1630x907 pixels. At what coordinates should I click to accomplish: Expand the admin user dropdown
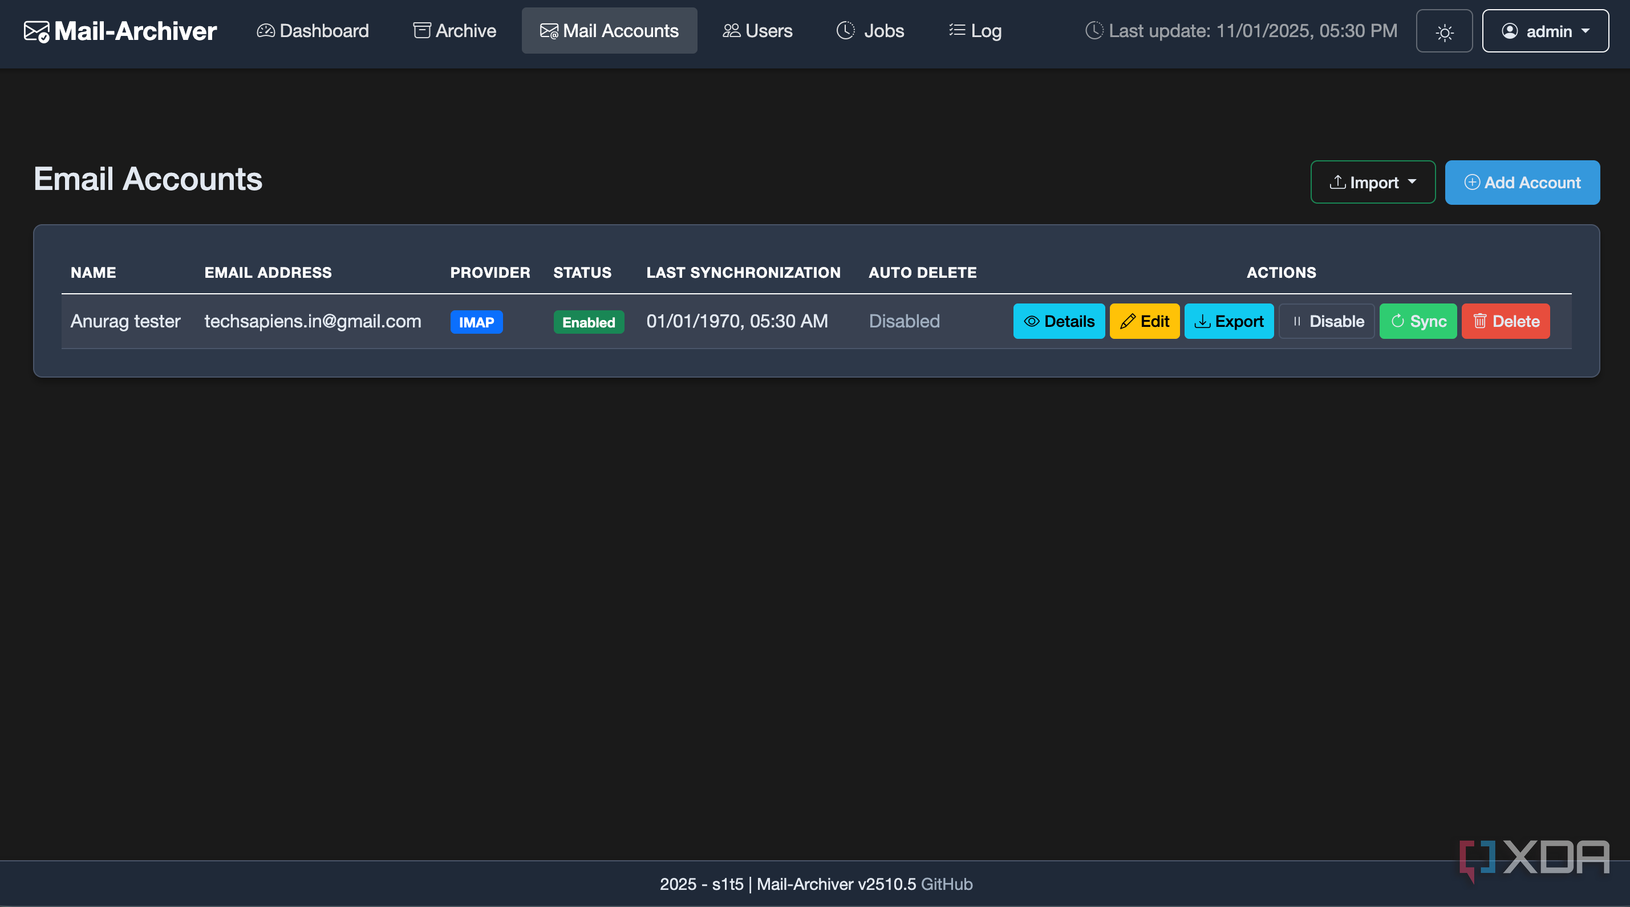pos(1545,31)
